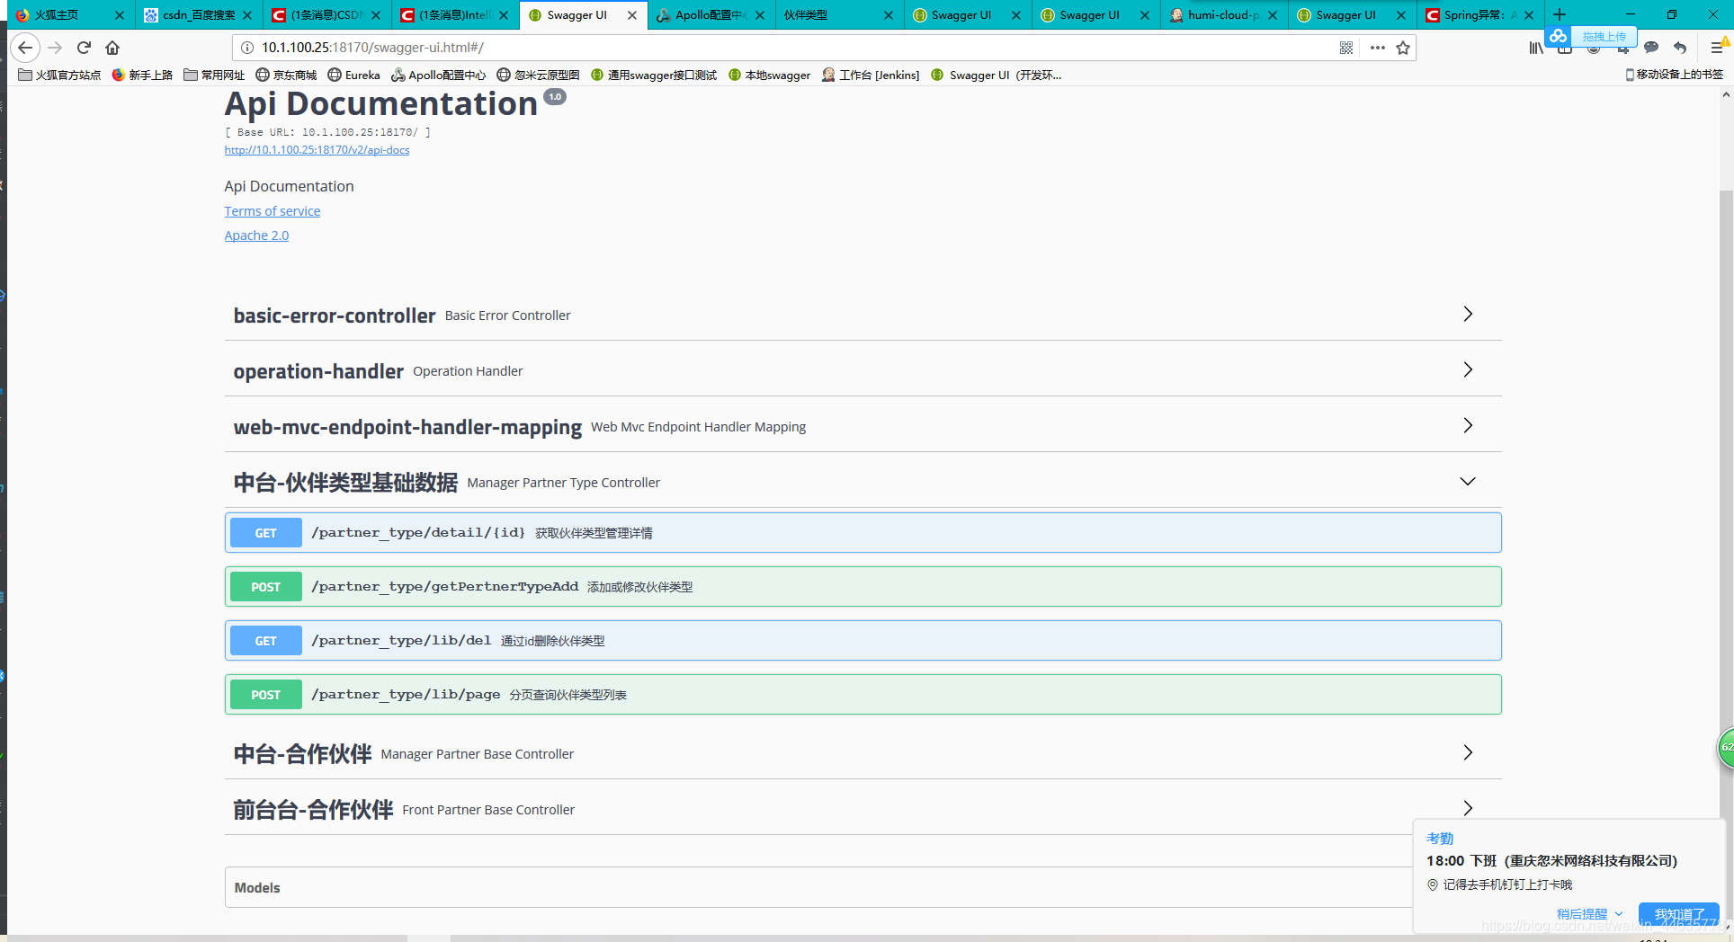Open the Swagger UI (开发环 bookmark

pyautogui.click(x=997, y=75)
